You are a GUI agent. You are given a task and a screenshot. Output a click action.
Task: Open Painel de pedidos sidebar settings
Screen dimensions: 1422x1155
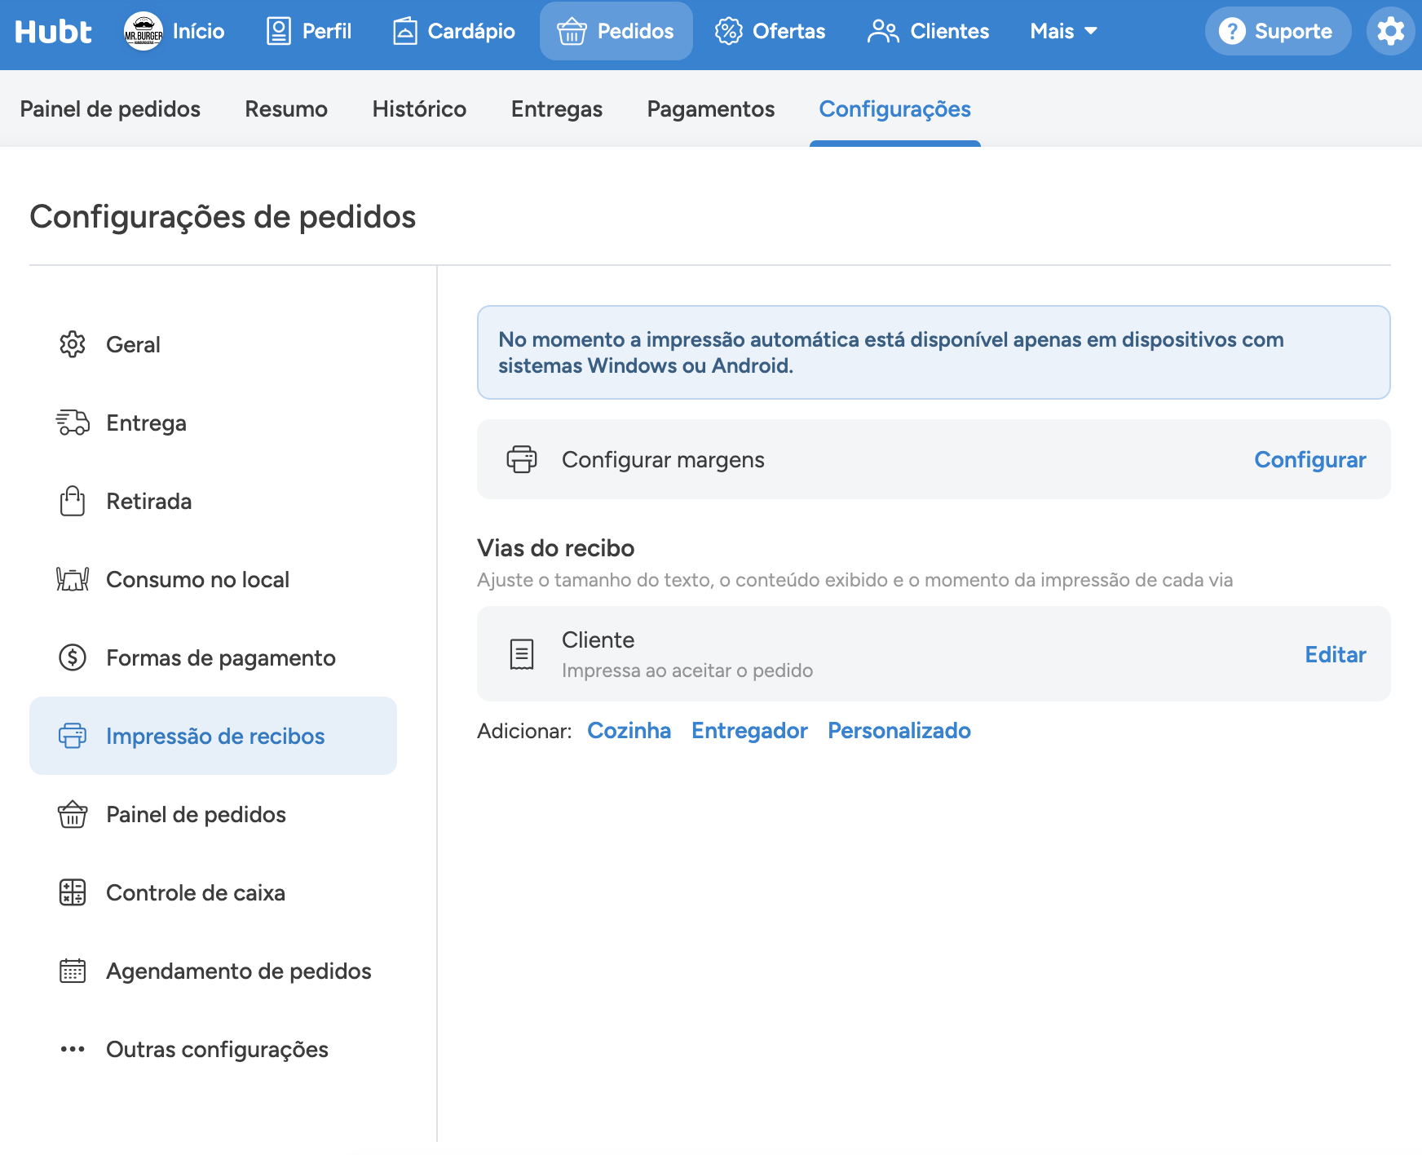tap(213, 814)
